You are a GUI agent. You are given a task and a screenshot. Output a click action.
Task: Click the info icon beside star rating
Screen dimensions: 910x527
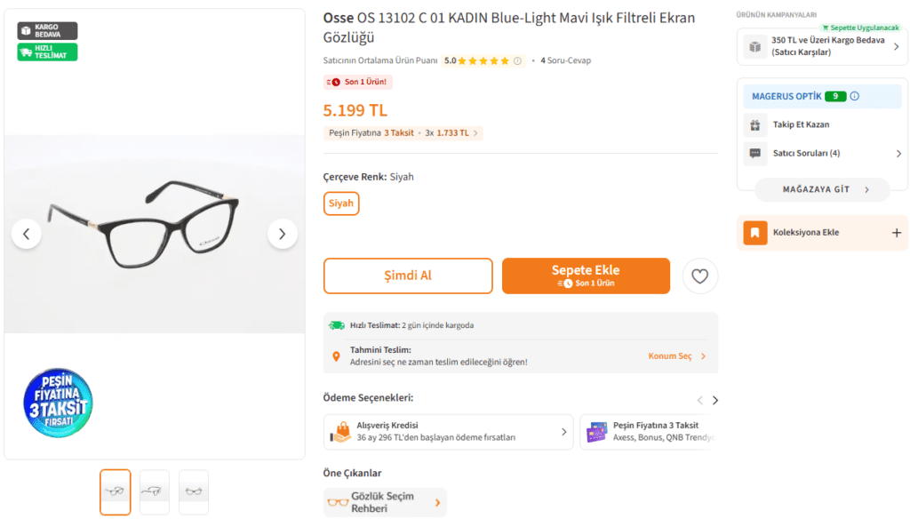[518, 61]
